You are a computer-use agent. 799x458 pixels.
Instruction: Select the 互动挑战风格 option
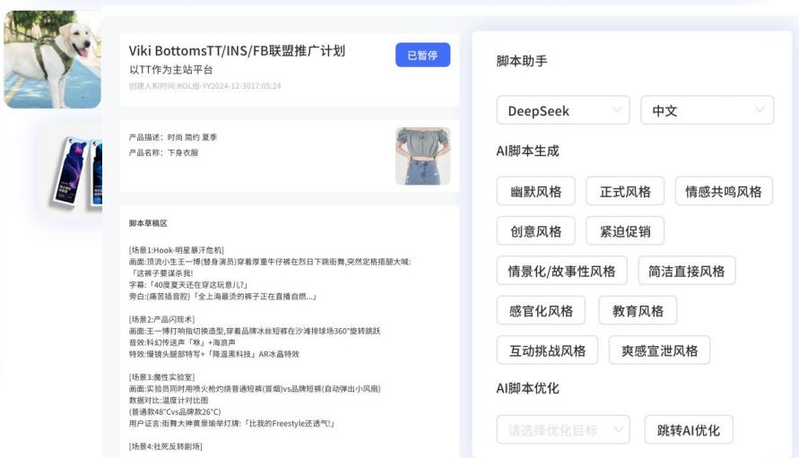(x=547, y=350)
